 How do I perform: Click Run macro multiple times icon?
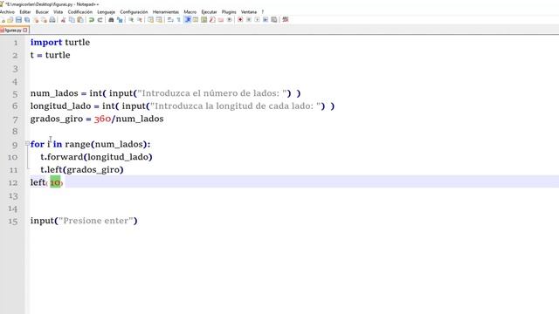tap(266, 20)
